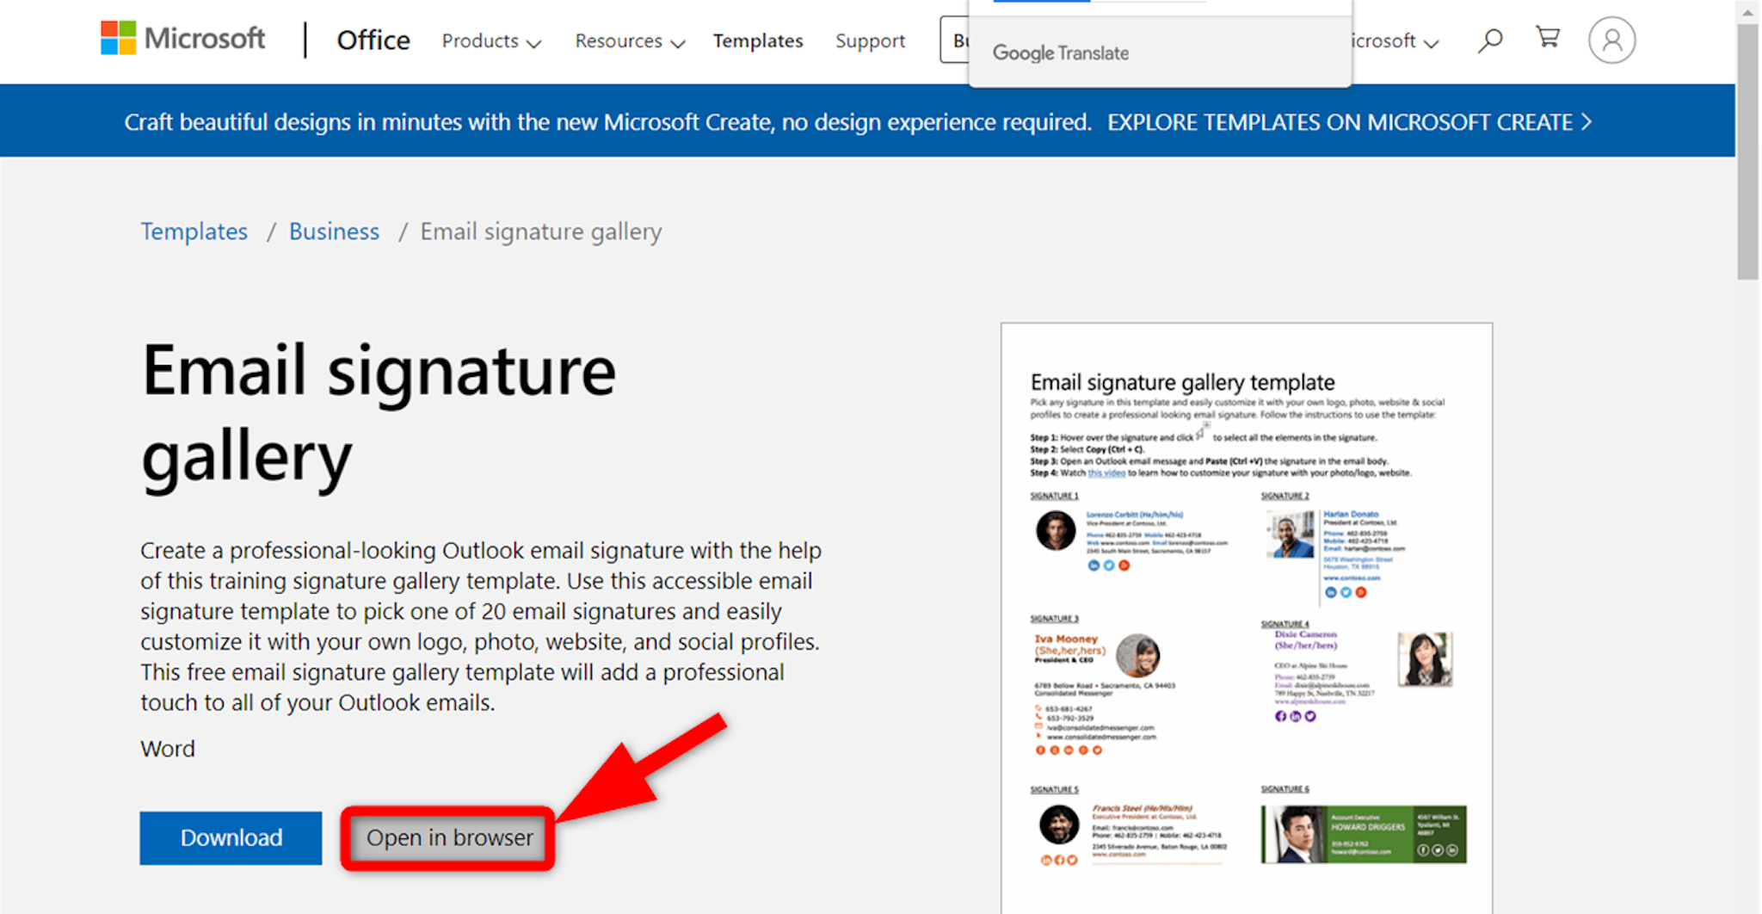Expand the Resources dropdown menu
This screenshot has width=1762, height=914.
pyautogui.click(x=629, y=41)
